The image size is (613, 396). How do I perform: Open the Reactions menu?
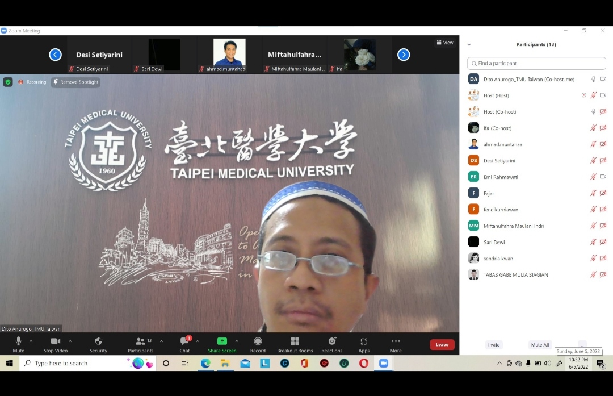332,344
